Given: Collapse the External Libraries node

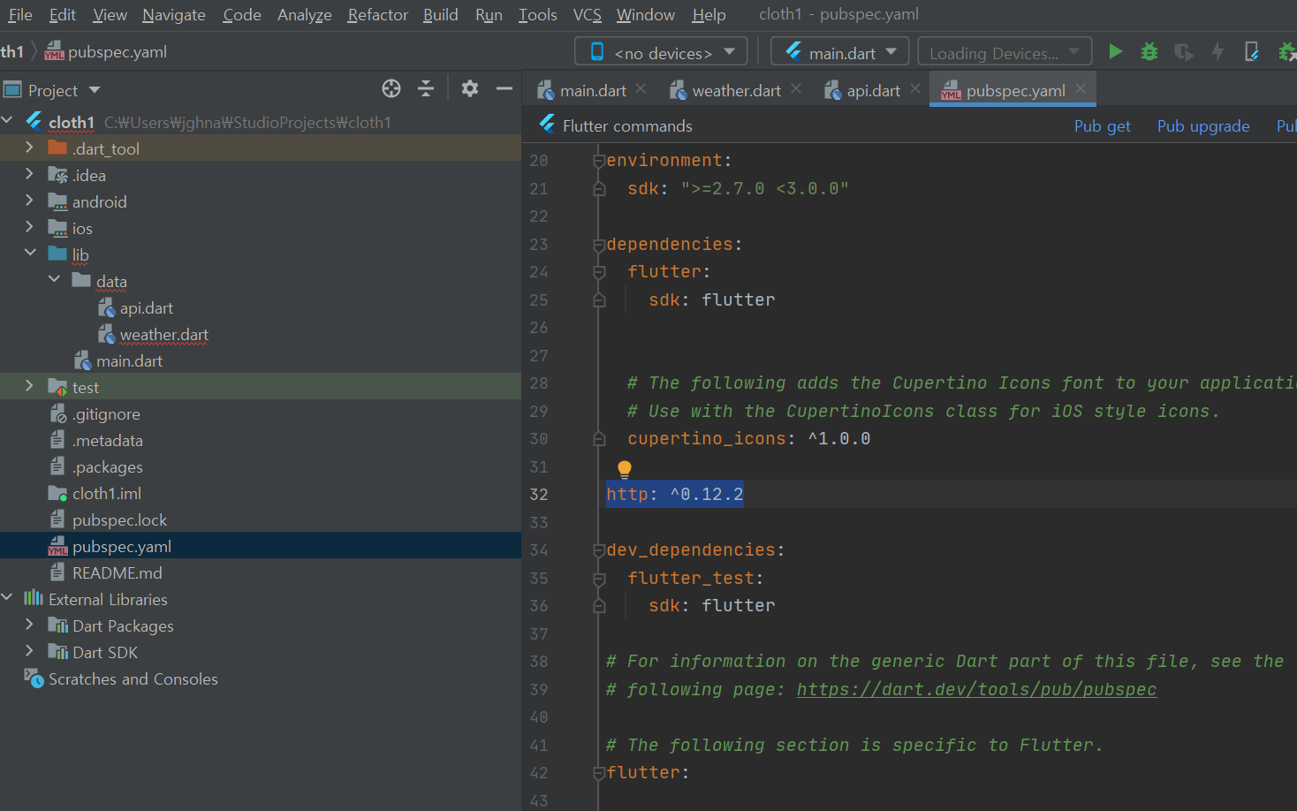Looking at the screenshot, I should 7,598.
